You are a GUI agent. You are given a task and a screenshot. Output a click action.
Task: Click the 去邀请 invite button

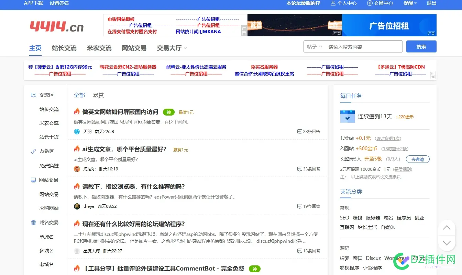click(x=417, y=159)
